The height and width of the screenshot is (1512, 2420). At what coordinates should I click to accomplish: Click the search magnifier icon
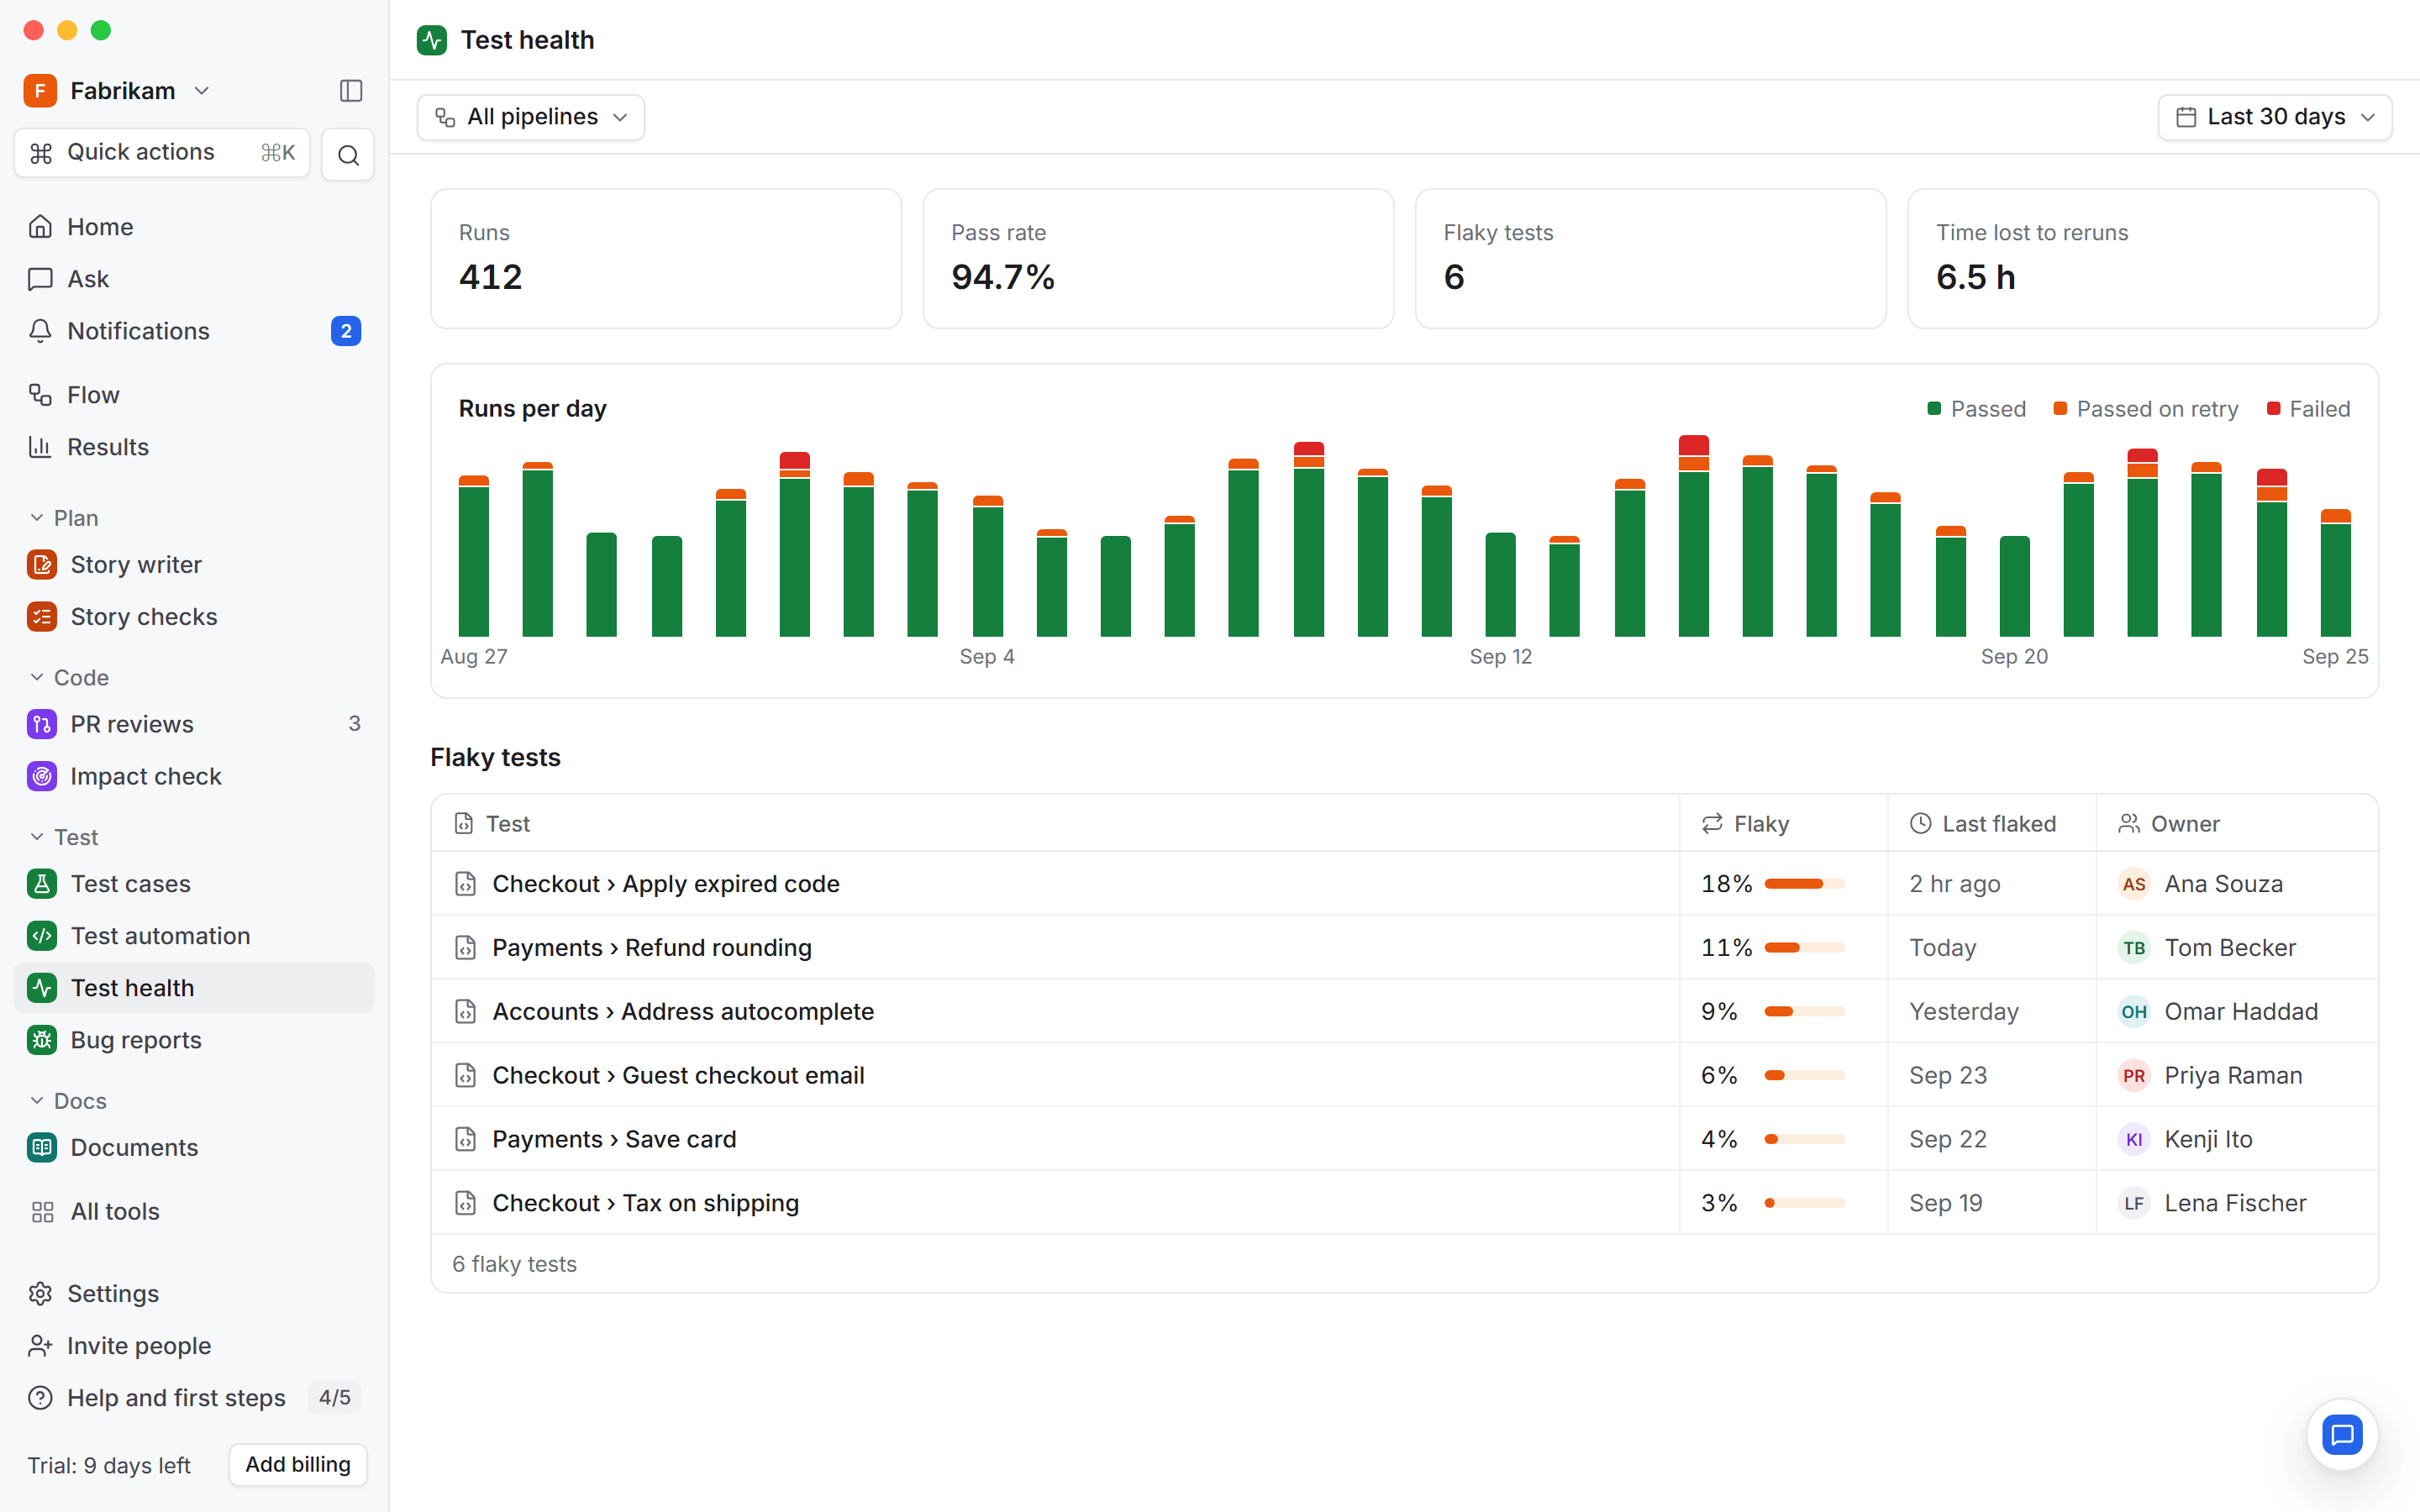pos(348,155)
